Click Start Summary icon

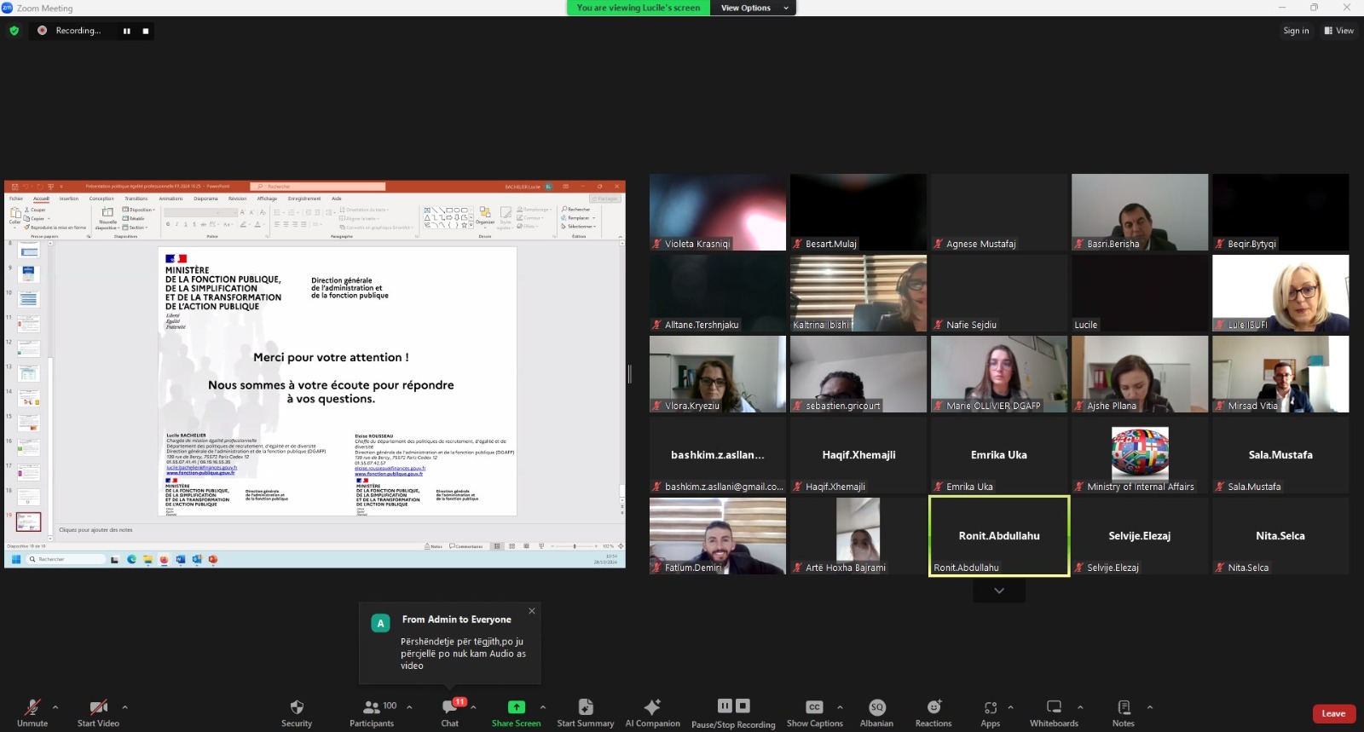coord(586,707)
